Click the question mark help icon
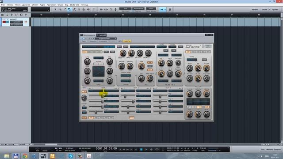 [94, 9]
